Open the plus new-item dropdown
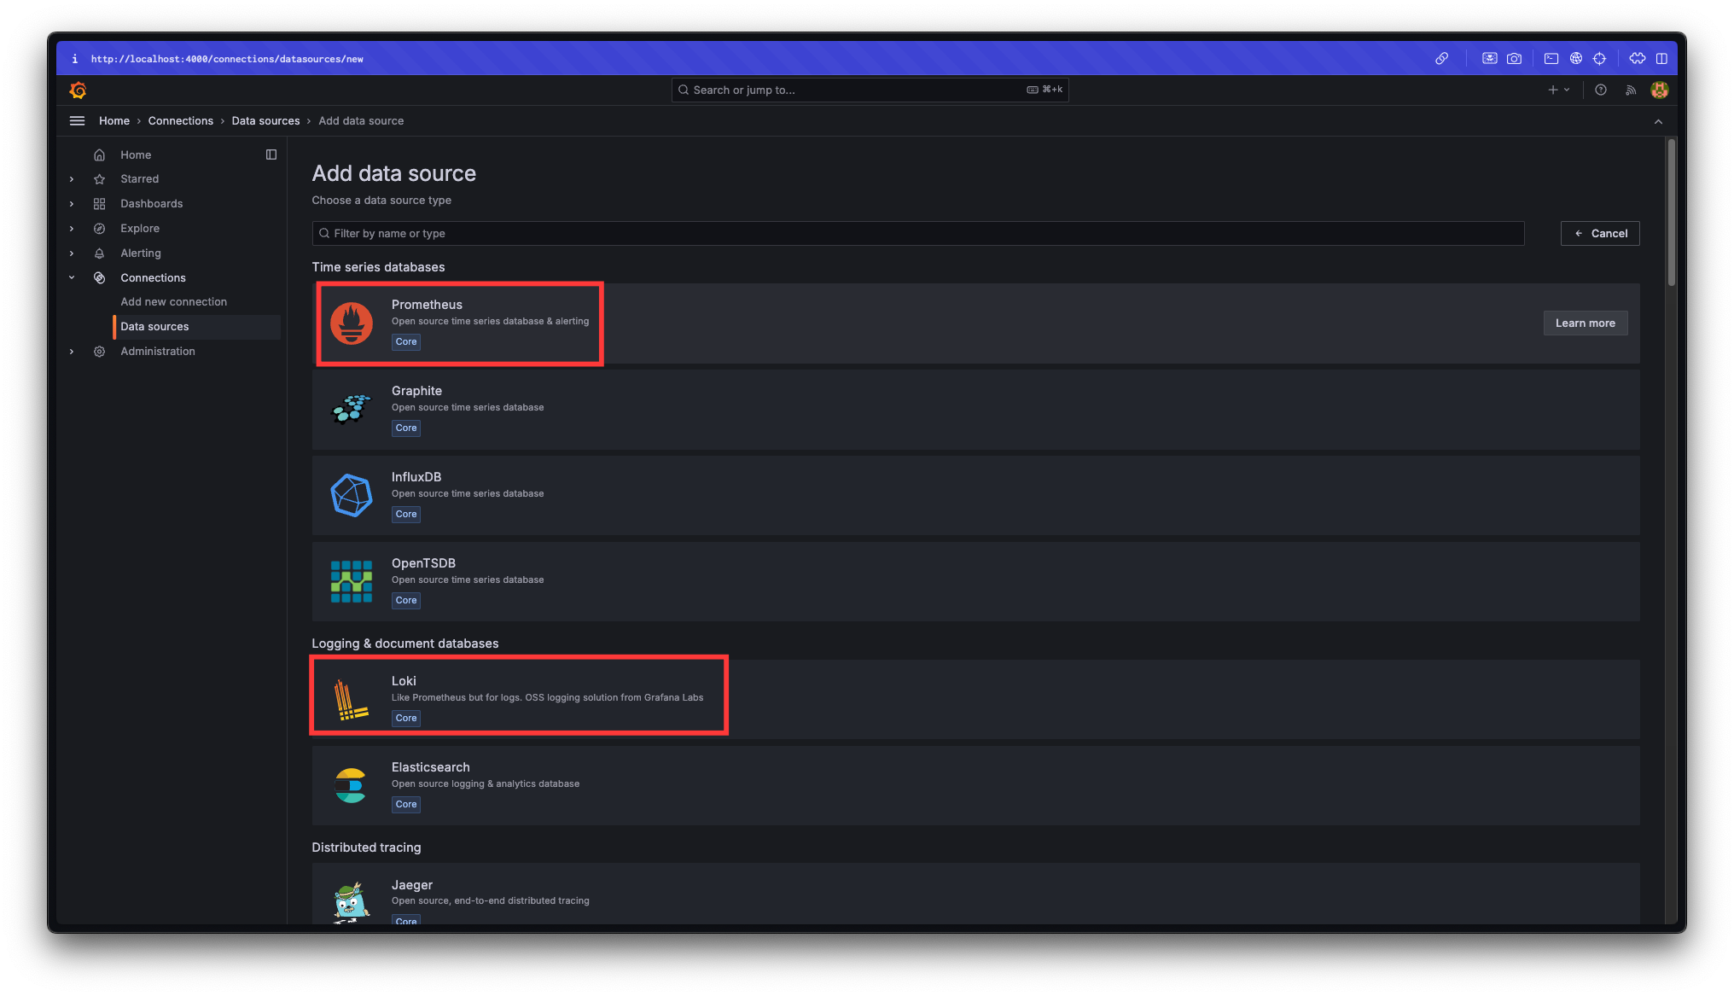 (1558, 90)
